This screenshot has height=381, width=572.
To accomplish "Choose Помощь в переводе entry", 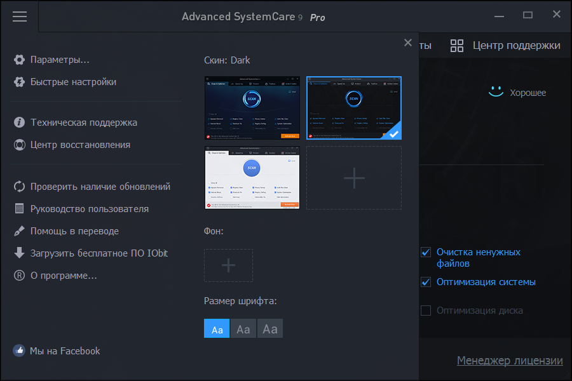I will pyautogui.click(x=74, y=231).
